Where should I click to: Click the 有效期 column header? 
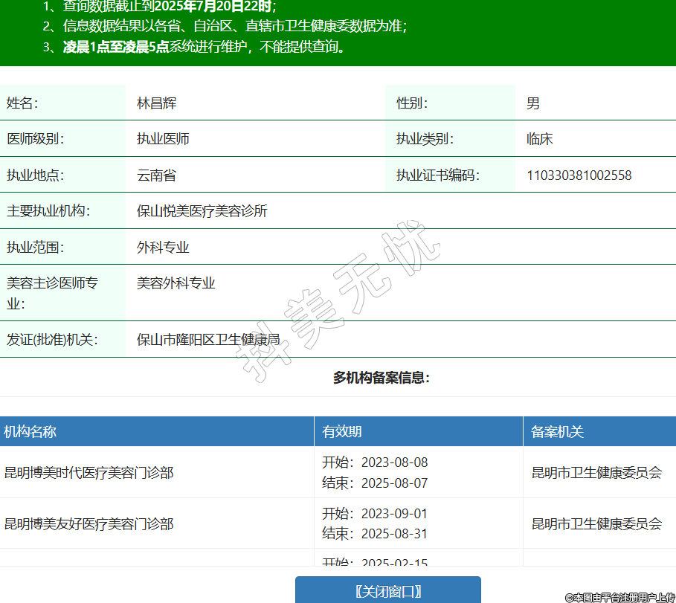click(342, 432)
